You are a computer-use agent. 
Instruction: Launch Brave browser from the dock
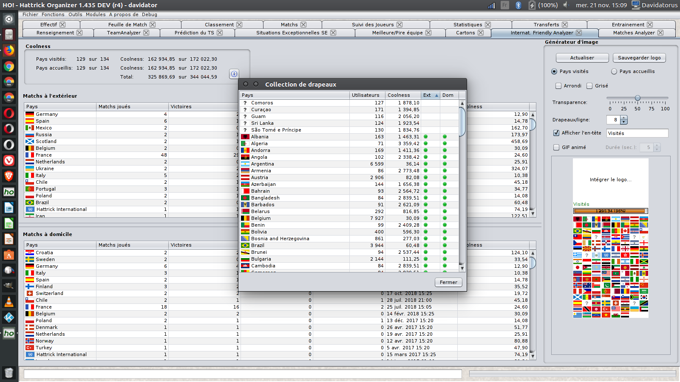tap(8, 176)
